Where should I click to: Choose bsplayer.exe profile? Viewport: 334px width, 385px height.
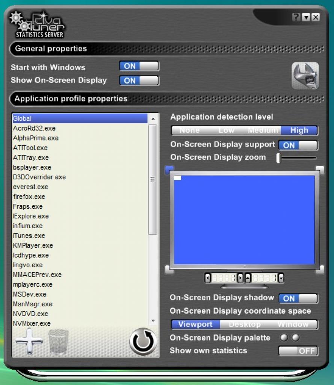coord(80,167)
